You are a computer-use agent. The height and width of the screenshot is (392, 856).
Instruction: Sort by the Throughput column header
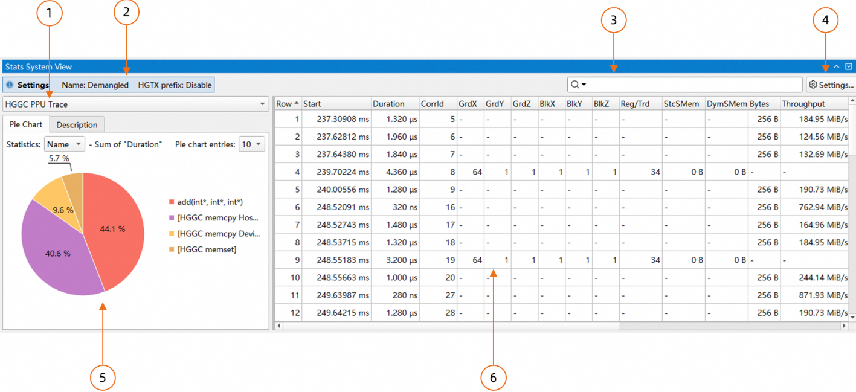click(814, 104)
